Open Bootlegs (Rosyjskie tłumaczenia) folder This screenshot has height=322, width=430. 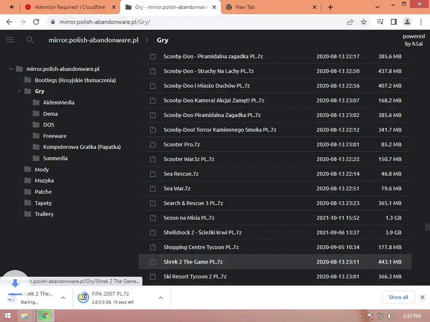click(x=75, y=80)
